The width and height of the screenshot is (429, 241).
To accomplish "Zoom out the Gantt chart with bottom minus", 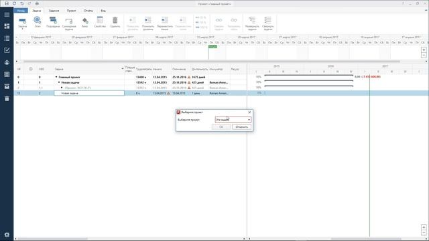I will pyautogui.click(x=424, y=232).
